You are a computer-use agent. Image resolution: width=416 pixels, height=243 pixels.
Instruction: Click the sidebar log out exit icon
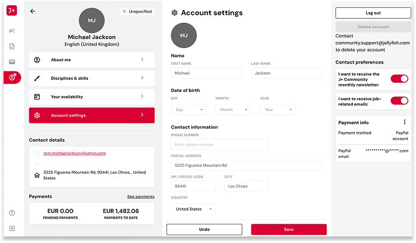[x=12, y=228]
